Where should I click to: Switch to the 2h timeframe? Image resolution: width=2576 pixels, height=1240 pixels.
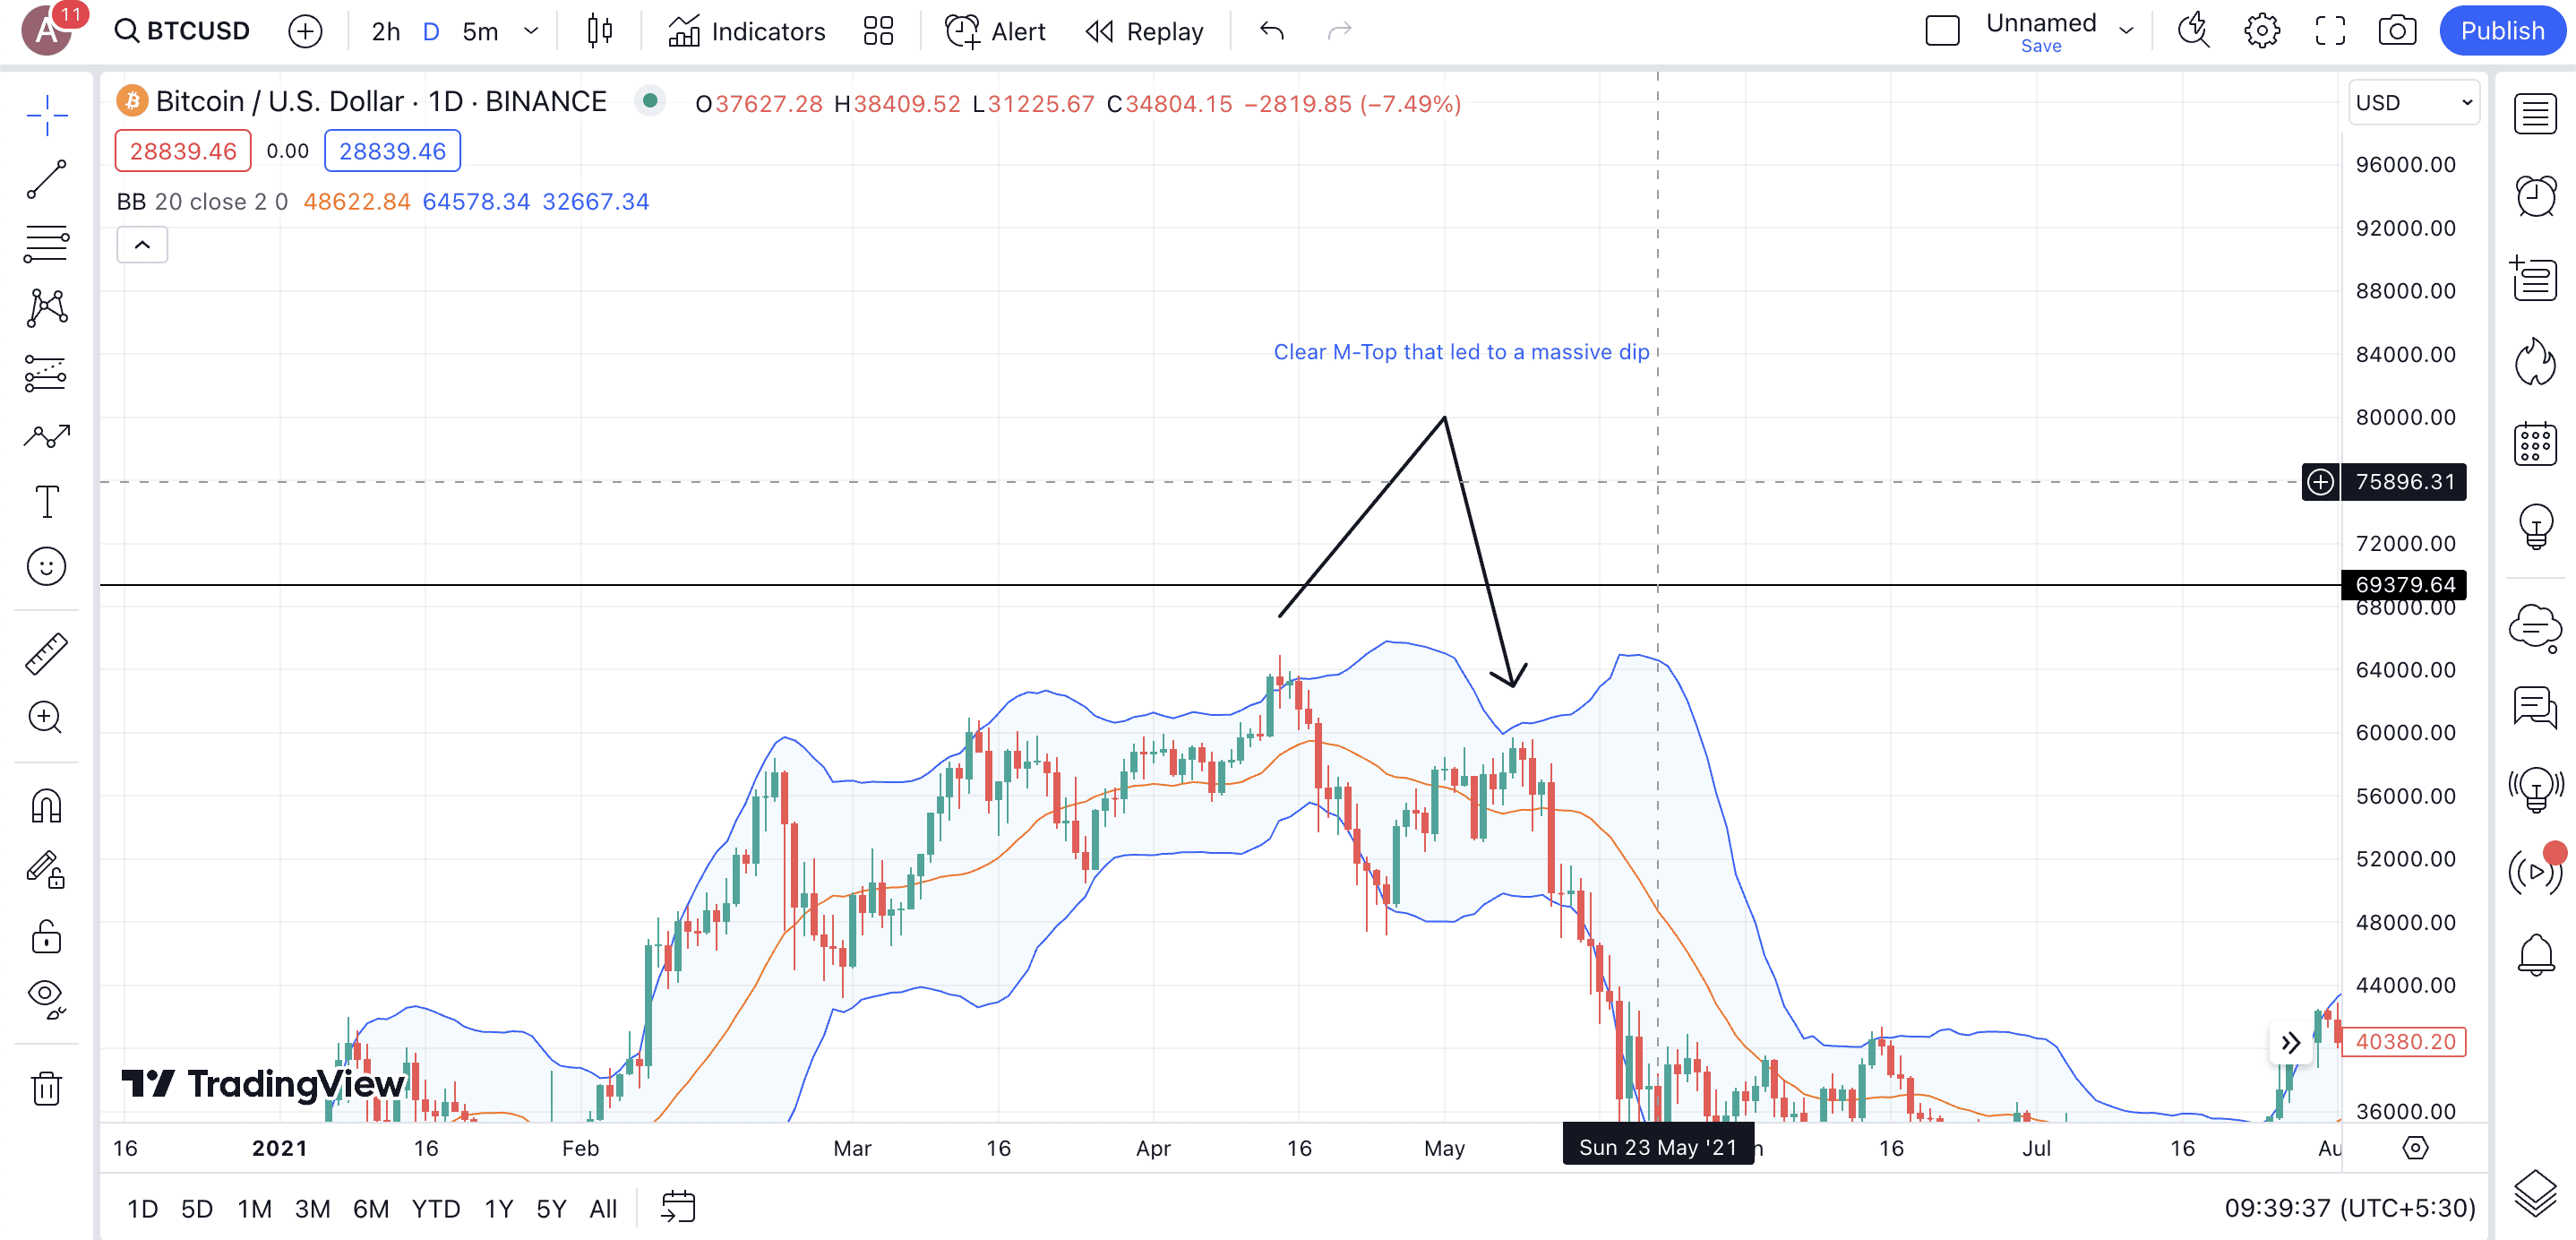tap(385, 31)
